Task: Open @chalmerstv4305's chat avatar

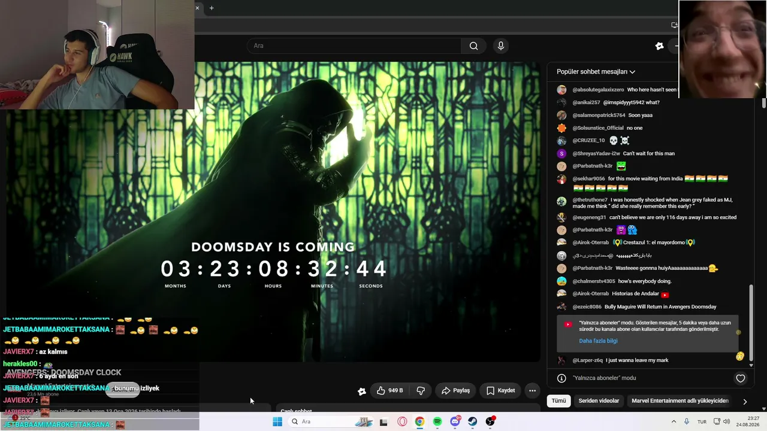Action: (x=561, y=281)
